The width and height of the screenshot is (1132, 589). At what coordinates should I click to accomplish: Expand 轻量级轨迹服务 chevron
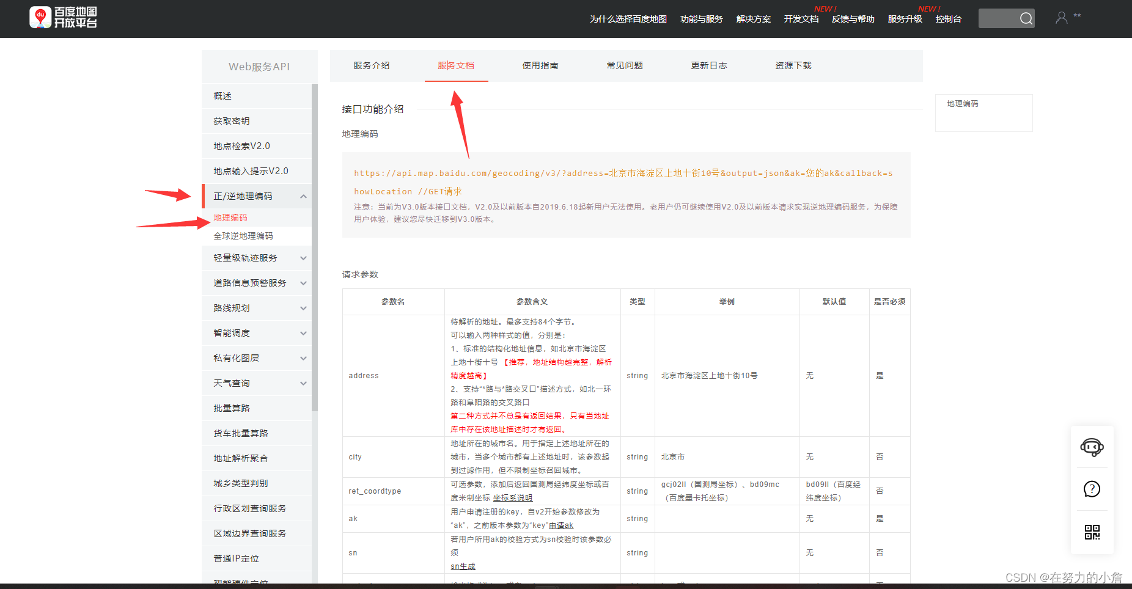[x=303, y=258]
